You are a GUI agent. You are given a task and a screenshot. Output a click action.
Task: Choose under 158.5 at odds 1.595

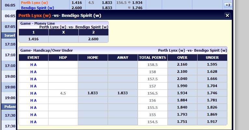point(212,65)
